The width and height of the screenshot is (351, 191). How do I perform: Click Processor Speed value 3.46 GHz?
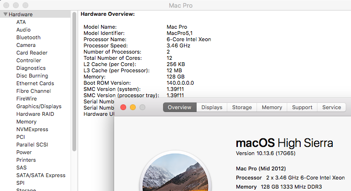tap(178, 45)
